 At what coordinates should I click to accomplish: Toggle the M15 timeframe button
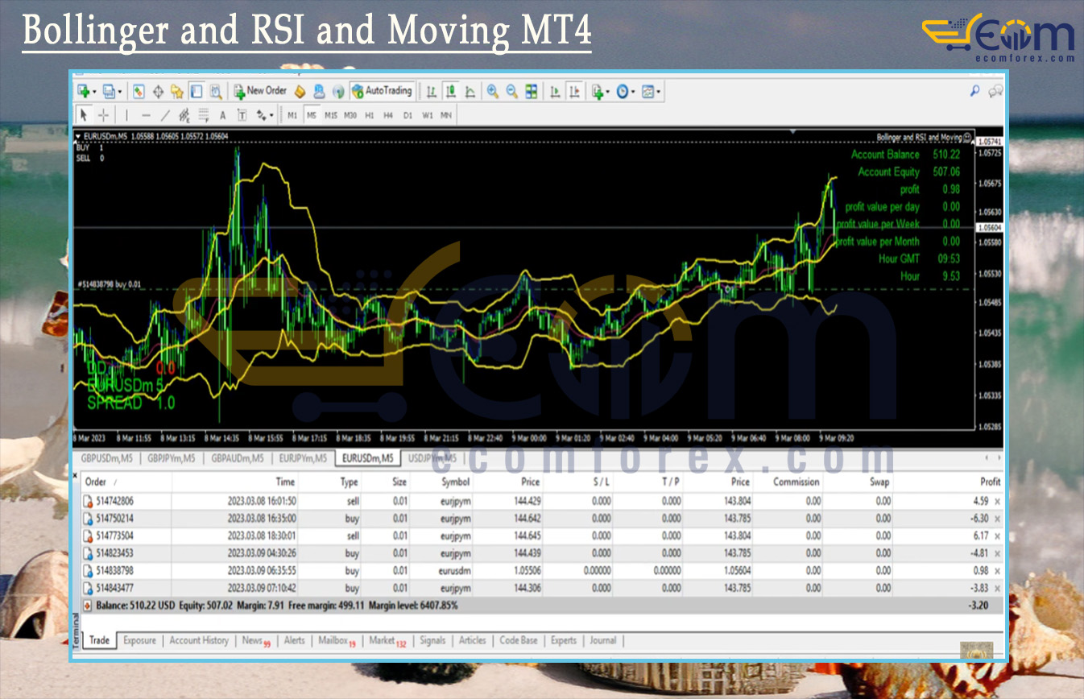pyautogui.click(x=331, y=115)
